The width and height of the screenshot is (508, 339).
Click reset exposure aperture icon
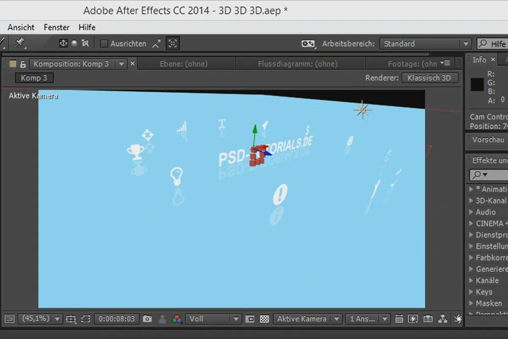[x=458, y=319]
